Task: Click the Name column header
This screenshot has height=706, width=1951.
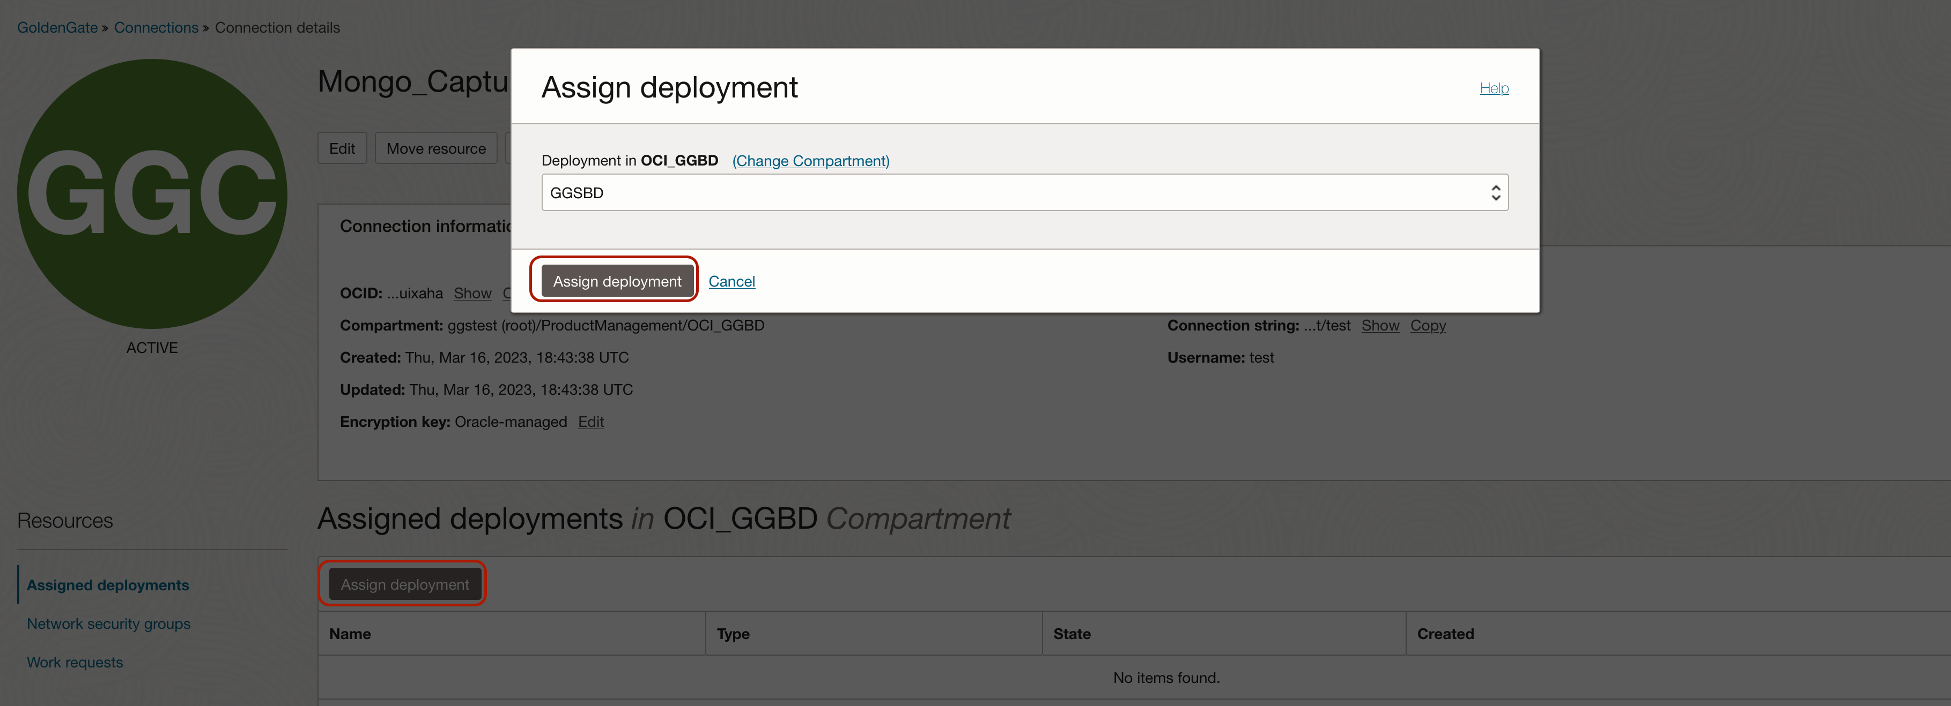Action: click(x=350, y=634)
